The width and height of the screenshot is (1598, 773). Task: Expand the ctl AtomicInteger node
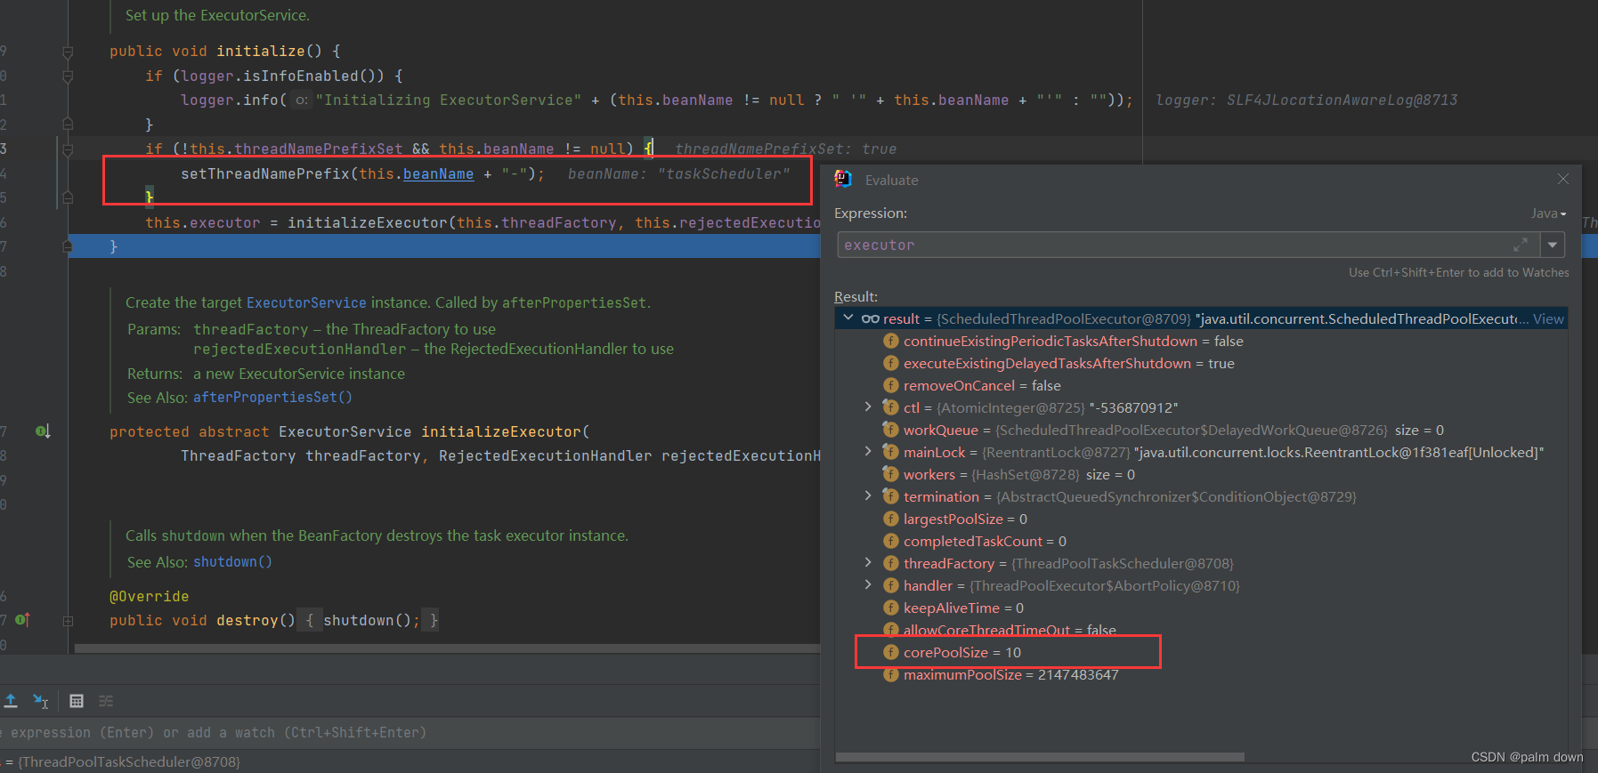coord(868,407)
